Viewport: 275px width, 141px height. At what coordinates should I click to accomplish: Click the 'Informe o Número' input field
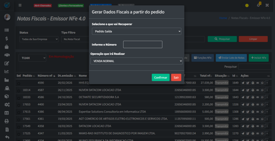[x=143, y=44]
